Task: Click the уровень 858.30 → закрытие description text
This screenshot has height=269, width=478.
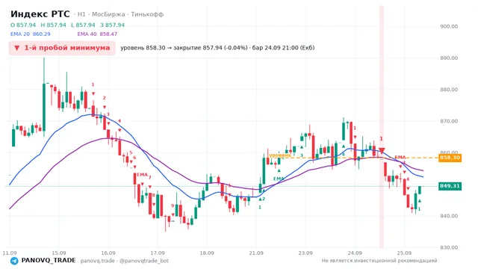Action: tap(217, 48)
